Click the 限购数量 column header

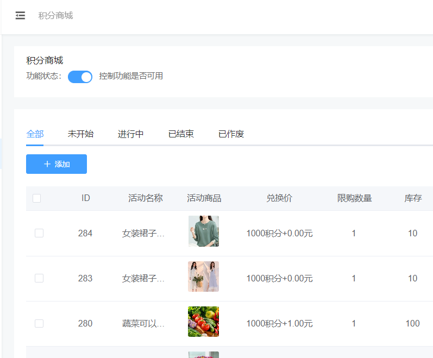355,198
